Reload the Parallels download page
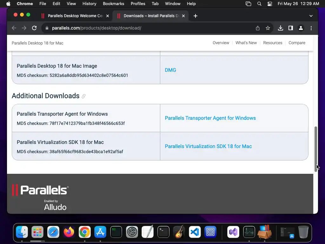This screenshot has width=325, height=244. pyautogui.click(x=34, y=28)
